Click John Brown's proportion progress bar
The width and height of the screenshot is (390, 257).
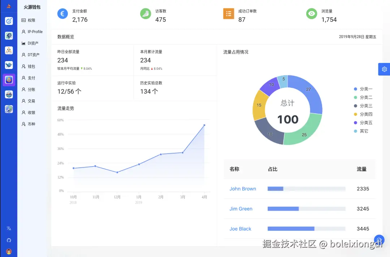307,189
